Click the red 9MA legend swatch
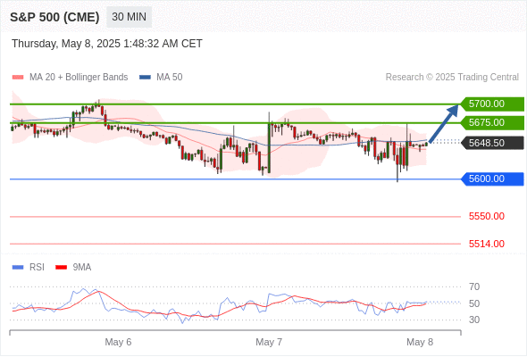 pyautogui.click(x=61, y=268)
